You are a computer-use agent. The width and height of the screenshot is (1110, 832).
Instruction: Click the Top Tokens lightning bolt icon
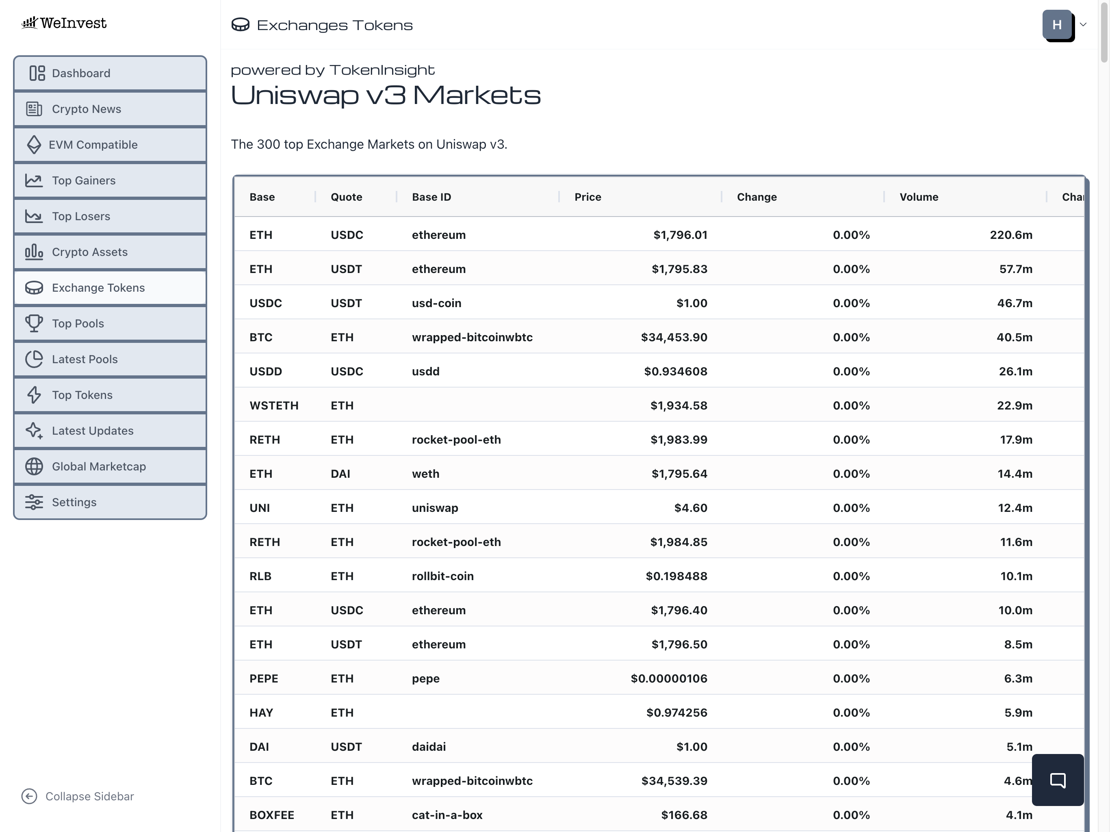click(x=34, y=395)
